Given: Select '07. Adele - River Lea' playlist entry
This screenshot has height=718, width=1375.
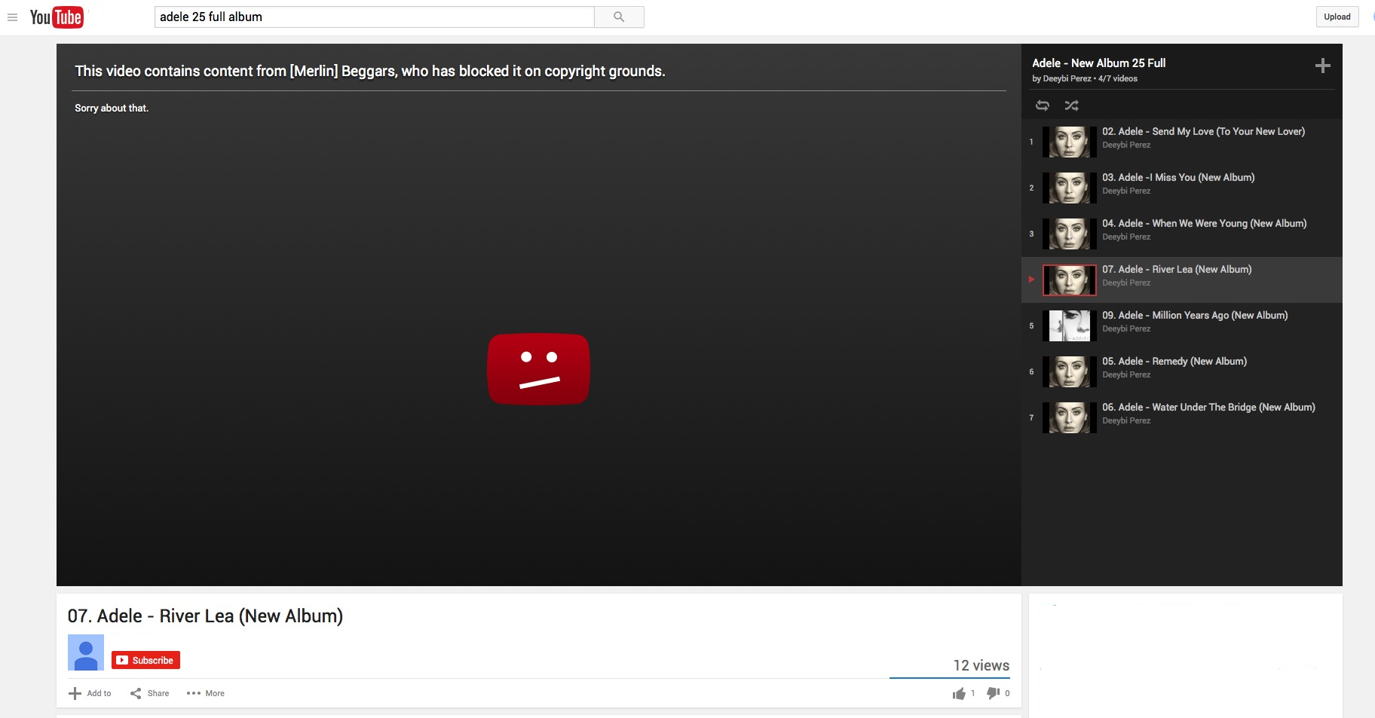Looking at the screenshot, I should (x=1181, y=280).
